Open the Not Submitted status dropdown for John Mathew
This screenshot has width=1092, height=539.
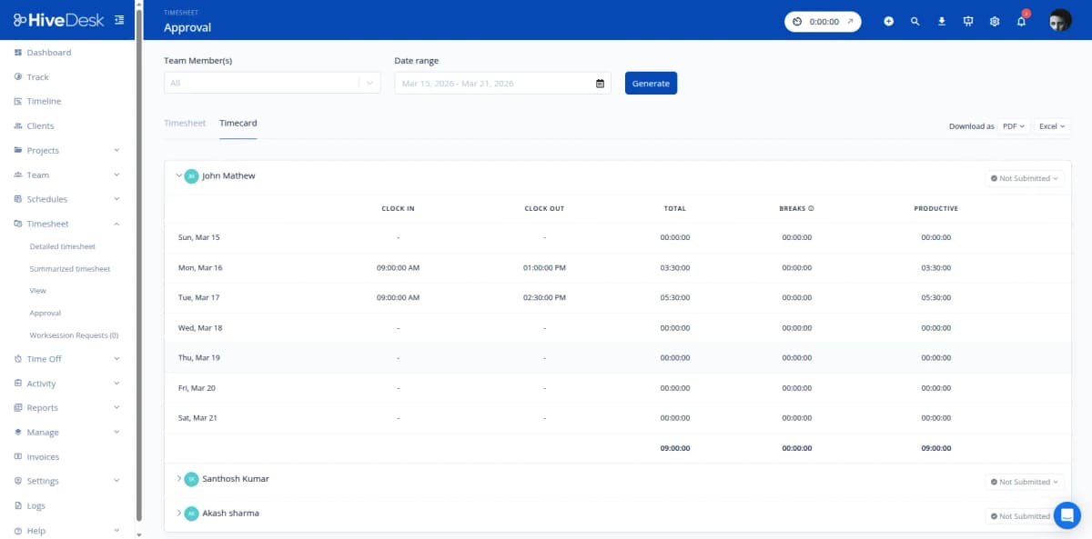click(1024, 178)
